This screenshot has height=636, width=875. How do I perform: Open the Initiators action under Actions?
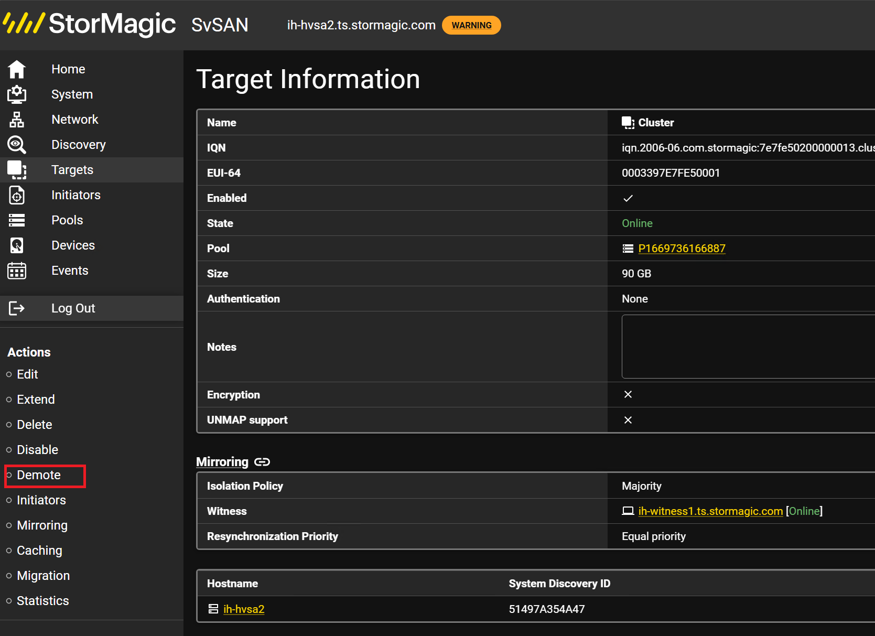coord(41,500)
